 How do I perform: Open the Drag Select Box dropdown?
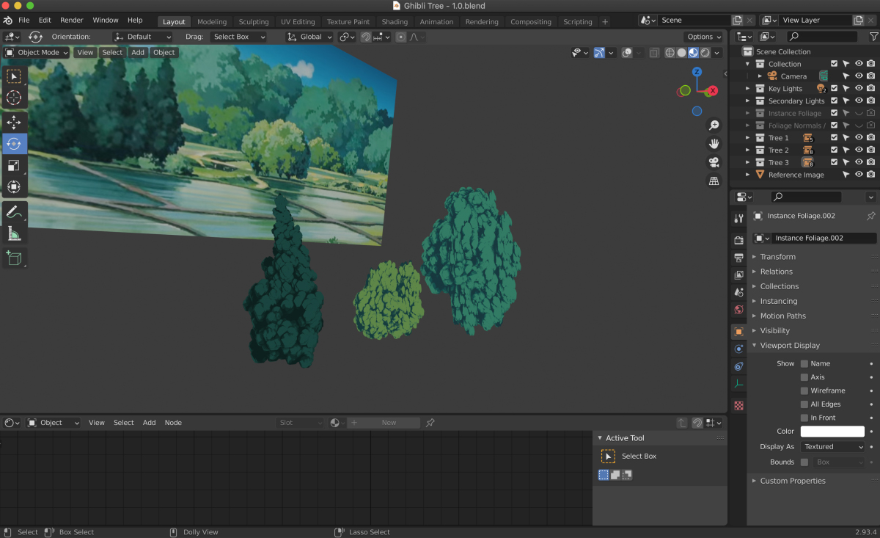click(x=238, y=37)
